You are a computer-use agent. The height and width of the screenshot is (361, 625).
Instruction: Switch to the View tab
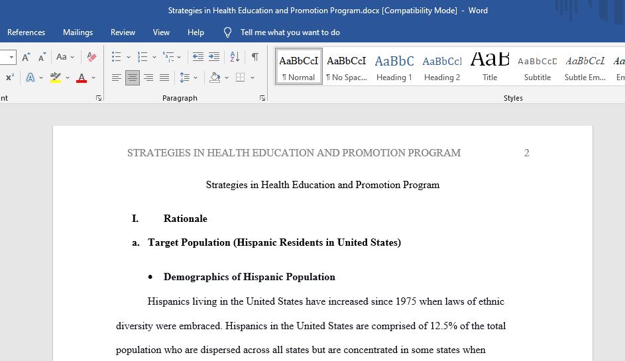click(x=161, y=32)
